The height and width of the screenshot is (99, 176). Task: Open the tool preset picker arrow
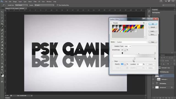5,5
